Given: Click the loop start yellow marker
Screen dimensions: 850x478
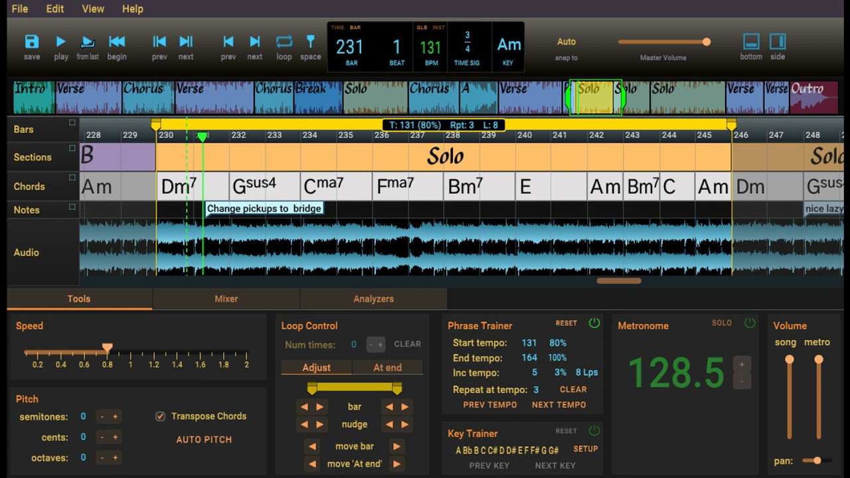Looking at the screenshot, I should coord(156,125).
